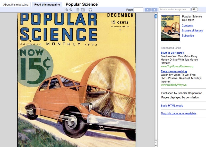This screenshot has height=147, width=206.
Task: Click the magazine cover page image
Action: coord(76,80)
